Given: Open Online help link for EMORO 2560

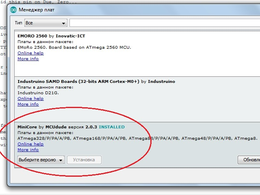Looking at the screenshot, I should coord(30,53).
